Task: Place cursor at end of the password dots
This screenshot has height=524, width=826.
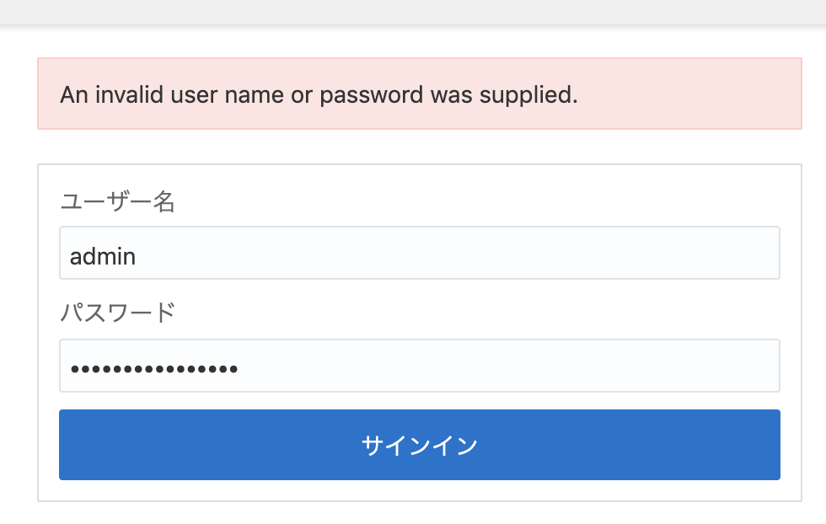Action: (x=239, y=369)
